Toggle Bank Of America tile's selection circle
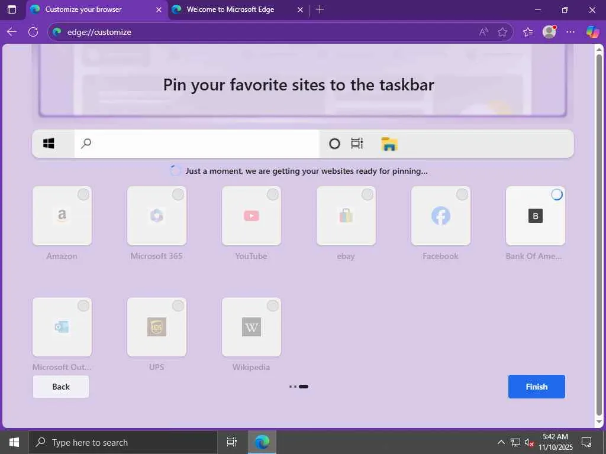Image resolution: width=606 pixels, height=454 pixels. (556, 194)
